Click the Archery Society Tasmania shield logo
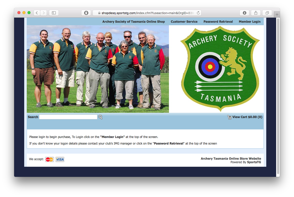Screen dimensions: 294x197 [220, 69]
